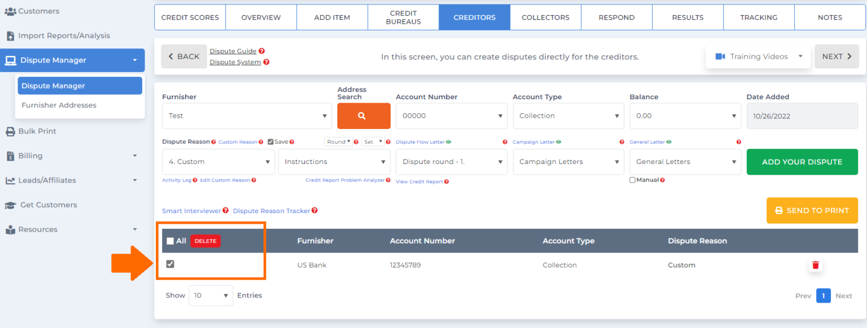The height and width of the screenshot is (328, 867).
Task: Click the red trash icon on US Bank row
Action: pyautogui.click(x=816, y=265)
